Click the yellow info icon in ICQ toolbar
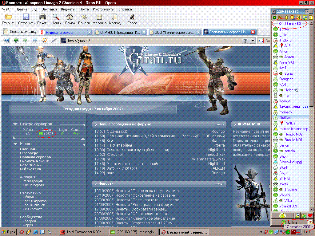 click(311, 18)
